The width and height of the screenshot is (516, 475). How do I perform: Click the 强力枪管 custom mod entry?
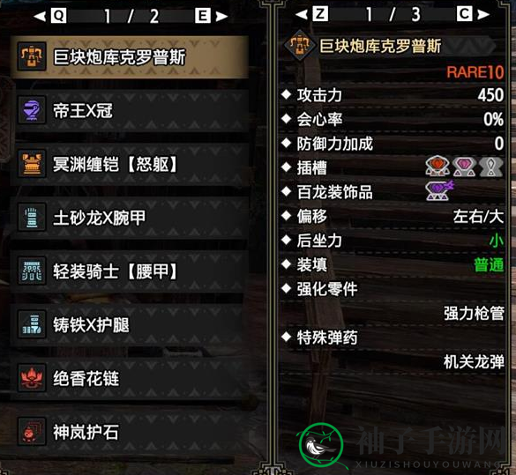[474, 313]
